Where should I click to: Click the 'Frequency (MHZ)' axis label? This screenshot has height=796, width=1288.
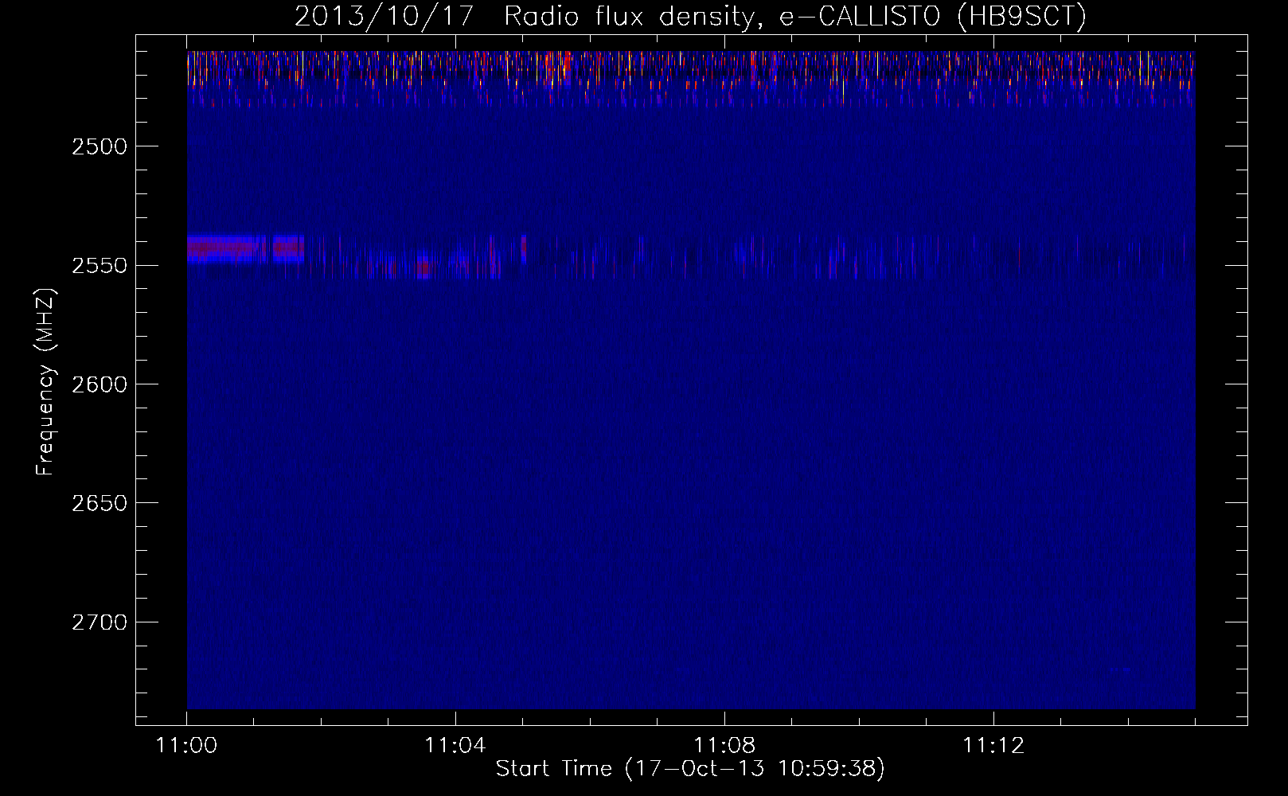tap(46, 381)
